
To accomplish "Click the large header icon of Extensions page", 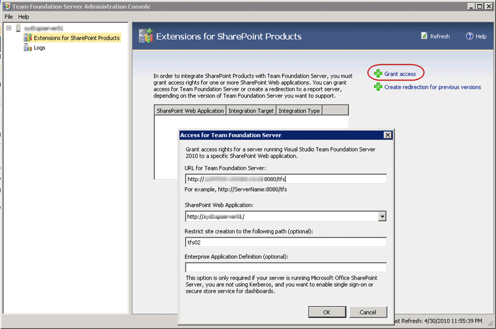I will point(146,35).
